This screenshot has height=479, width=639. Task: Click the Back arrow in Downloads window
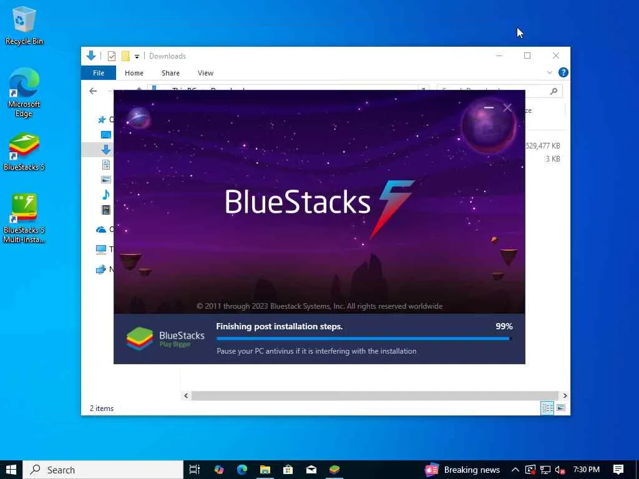[93, 91]
